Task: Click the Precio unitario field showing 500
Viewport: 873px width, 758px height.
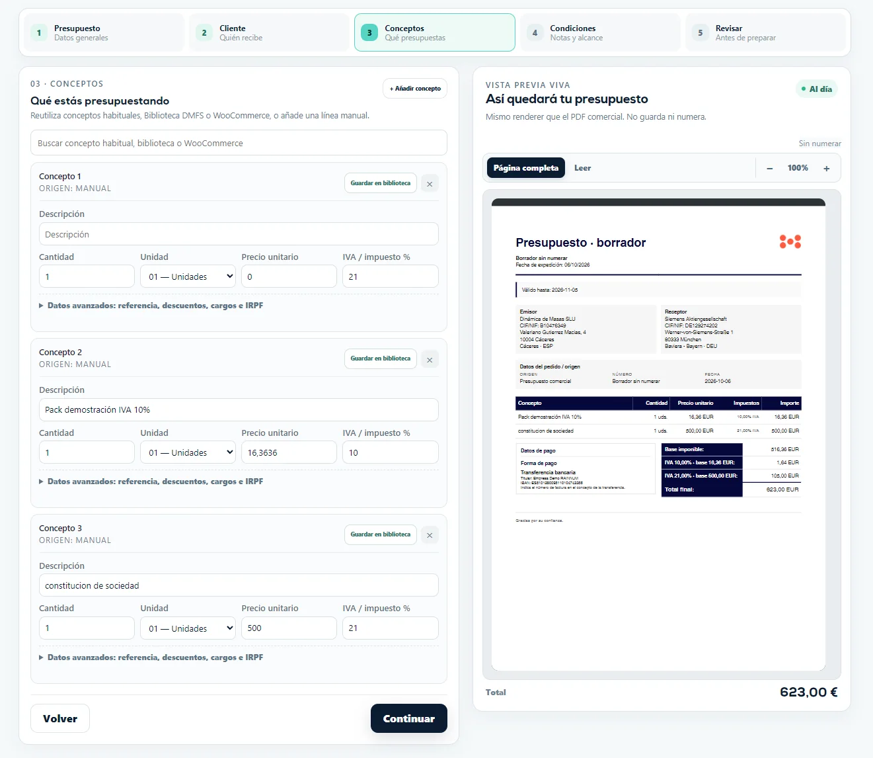Action: point(289,628)
